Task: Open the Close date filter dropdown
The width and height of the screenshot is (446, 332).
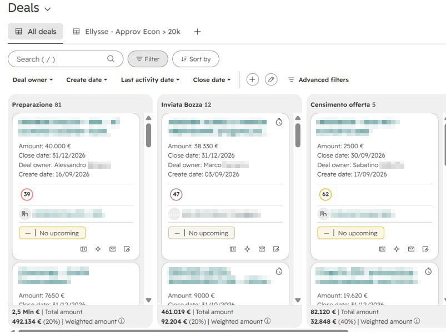Action: [x=212, y=80]
